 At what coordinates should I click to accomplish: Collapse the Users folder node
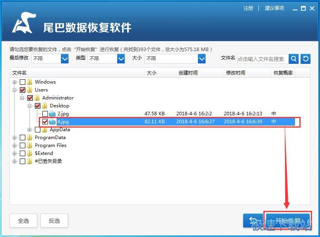(x=14, y=90)
